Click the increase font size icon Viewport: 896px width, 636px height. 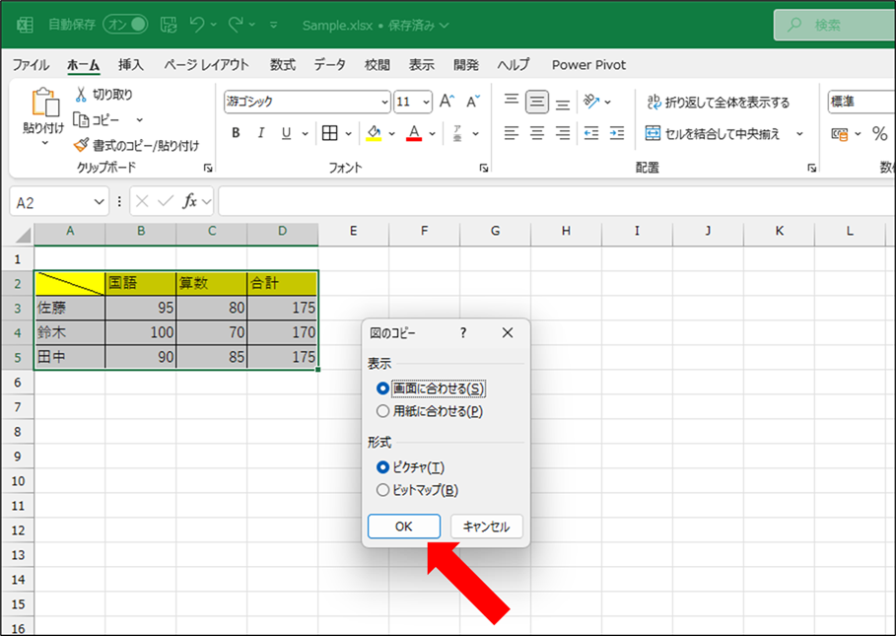(447, 102)
